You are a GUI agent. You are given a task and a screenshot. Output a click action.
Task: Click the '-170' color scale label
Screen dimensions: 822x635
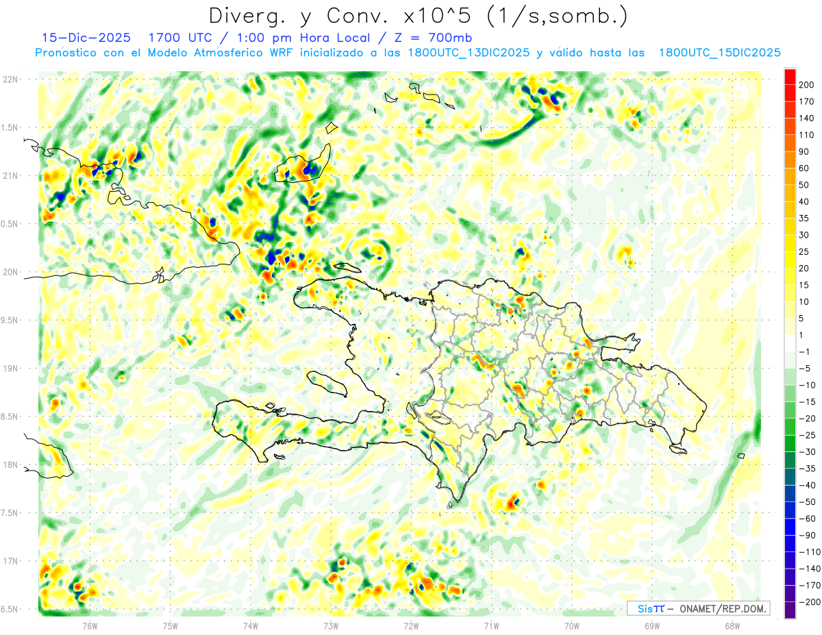coord(810,585)
